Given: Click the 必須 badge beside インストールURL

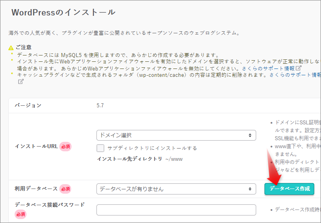Looking at the screenshot, I should click(65, 147).
